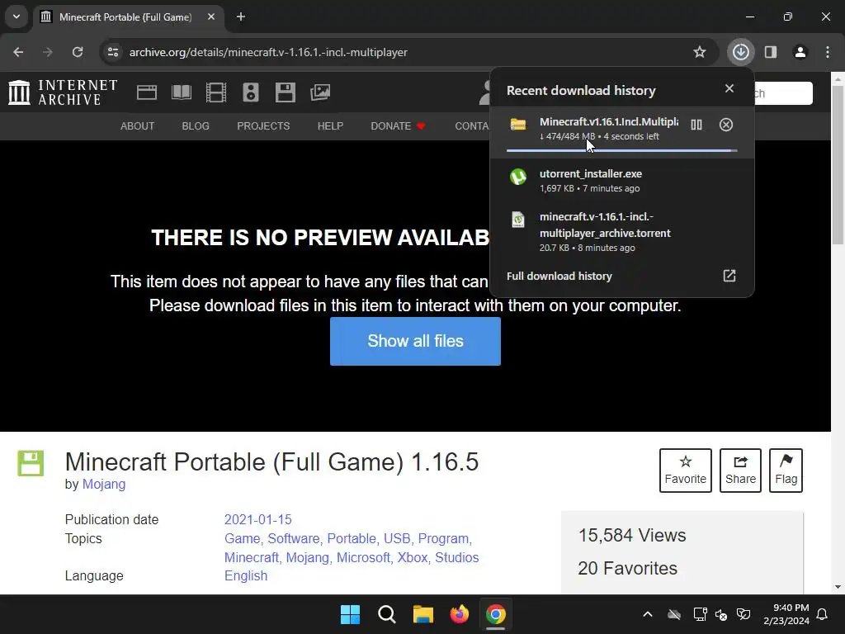The width and height of the screenshot is (845, 634).
Task: Open the ABOUT menu item
Action: pyautogui.click(x=138, y=126)
